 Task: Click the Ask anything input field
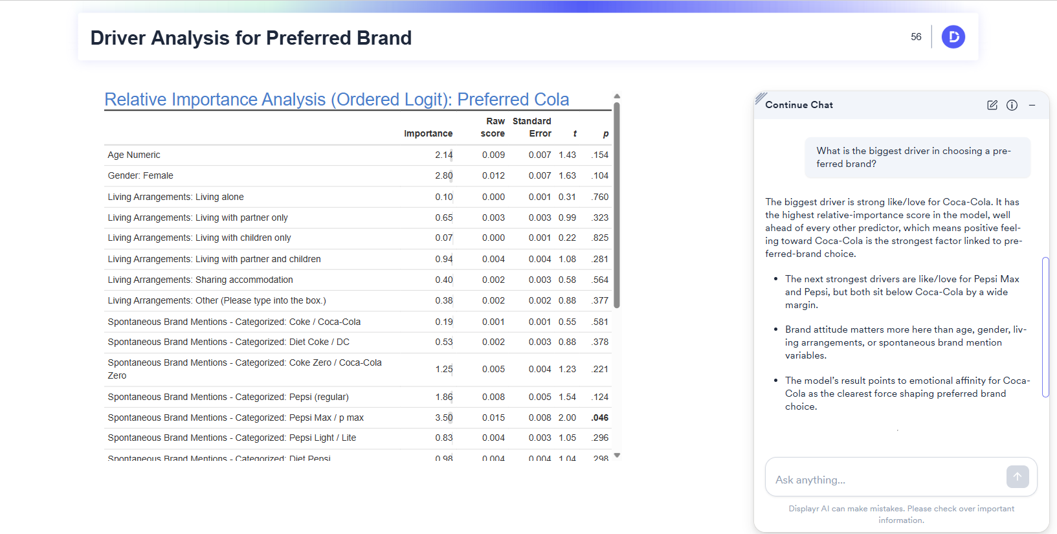[x=901, y=477]
